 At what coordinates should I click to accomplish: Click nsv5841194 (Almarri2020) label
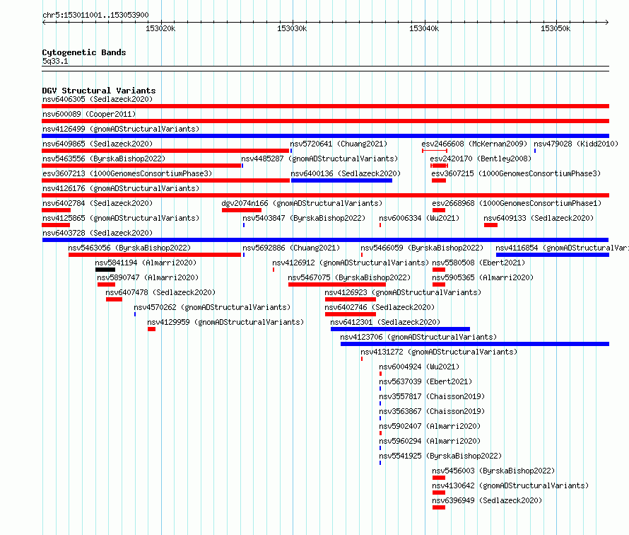click(x=146, y=263)
